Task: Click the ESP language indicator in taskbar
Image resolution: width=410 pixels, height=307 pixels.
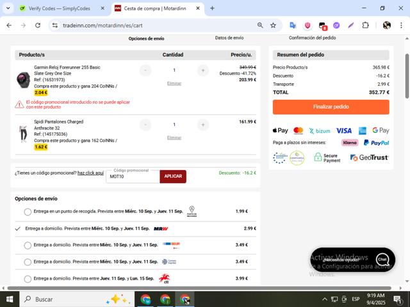Action: [356, 299]
